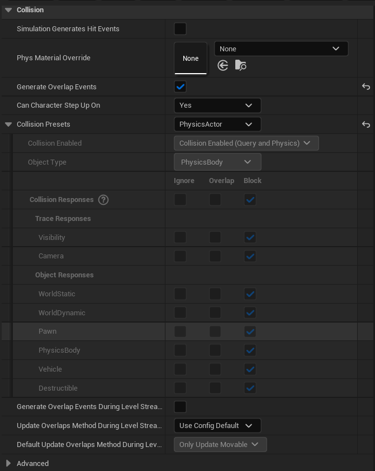Screen dimensions: 375x471
Task: Reset Collision Presets to default value
Action: click(366, 124)
